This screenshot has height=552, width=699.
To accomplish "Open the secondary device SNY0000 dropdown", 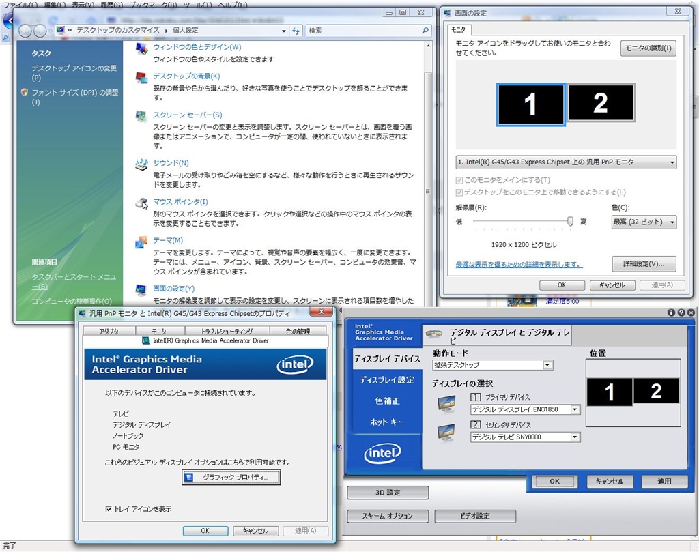I will tap(525, 437).
